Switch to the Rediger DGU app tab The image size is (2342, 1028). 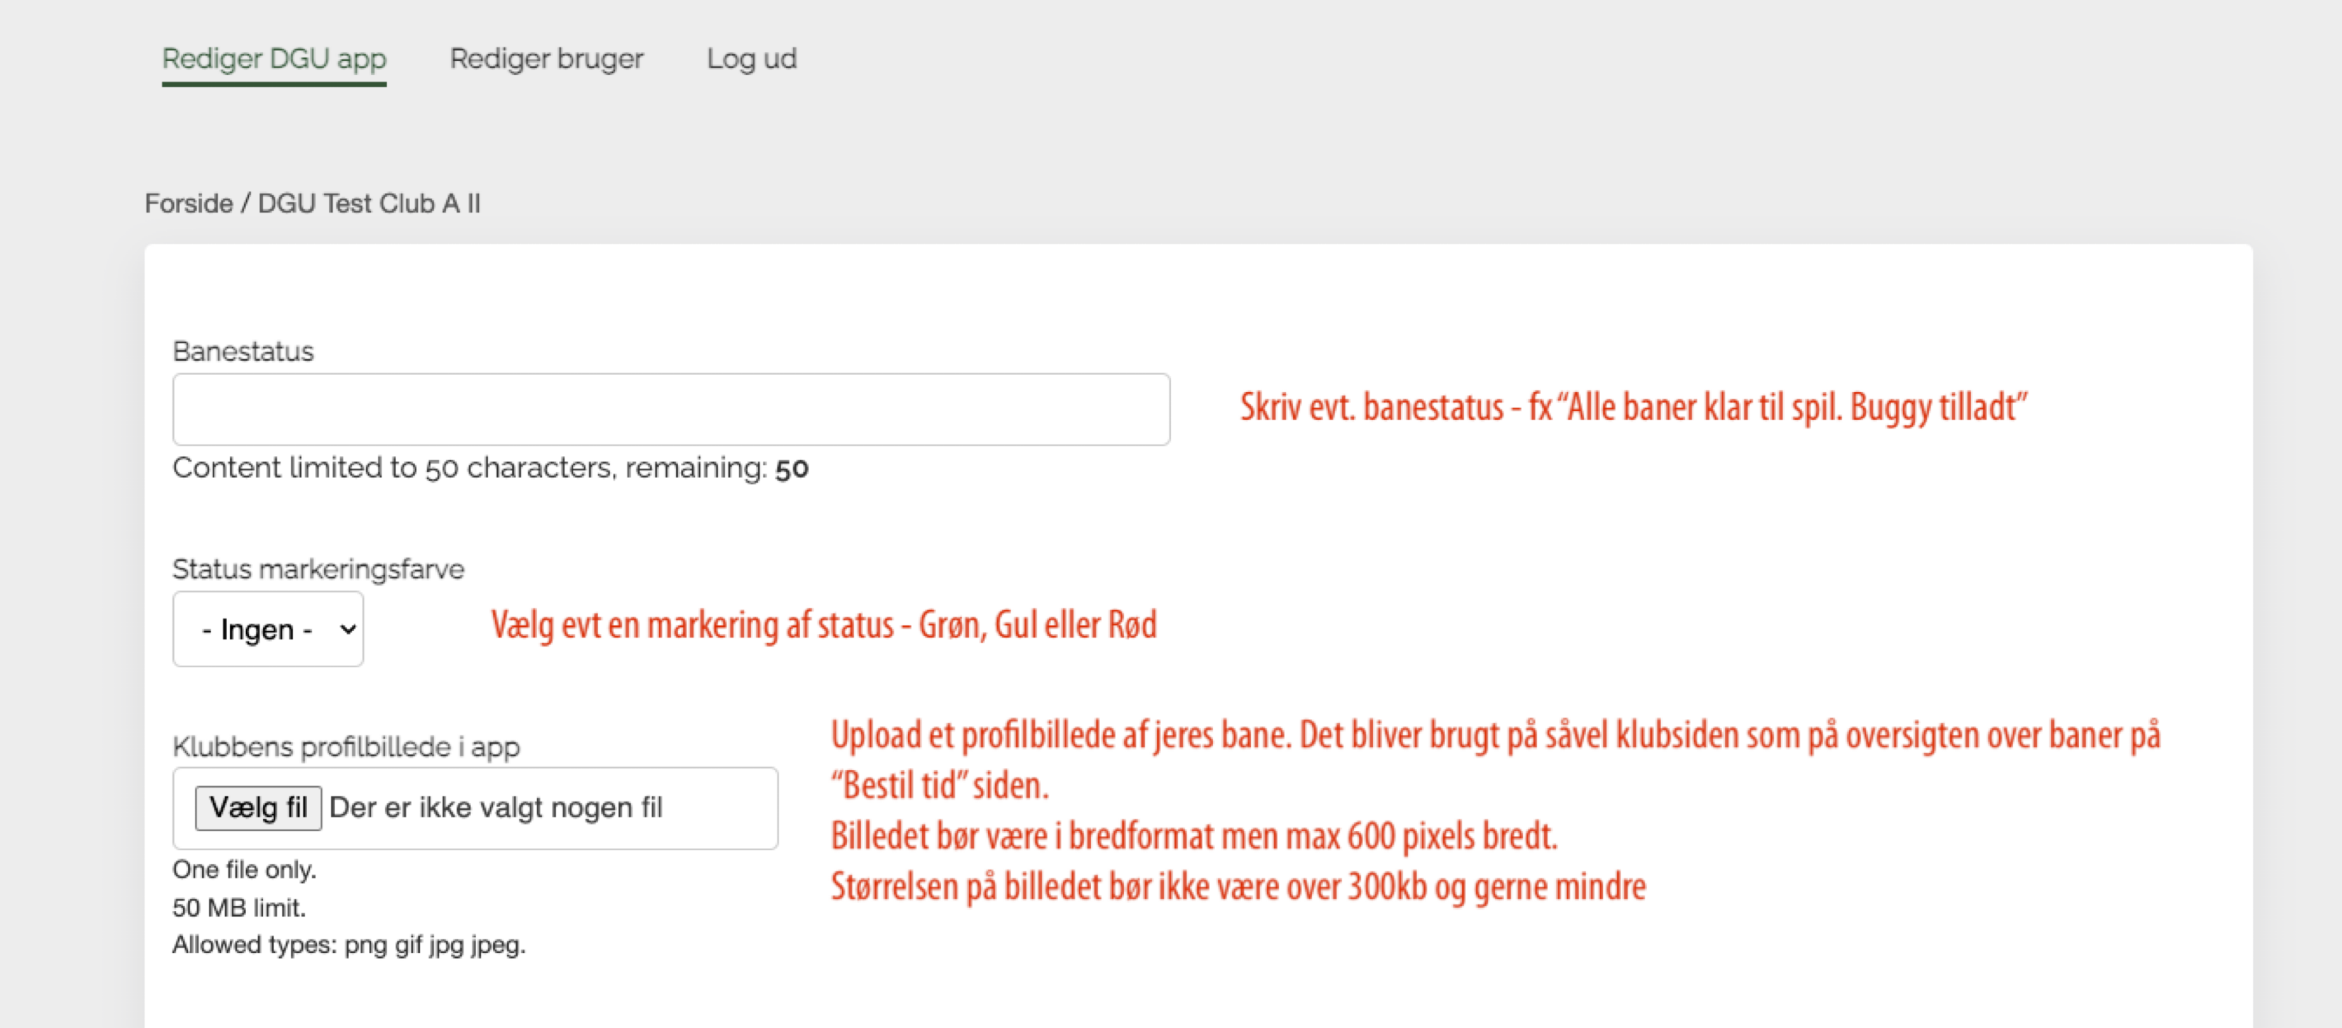coord(274,59)
